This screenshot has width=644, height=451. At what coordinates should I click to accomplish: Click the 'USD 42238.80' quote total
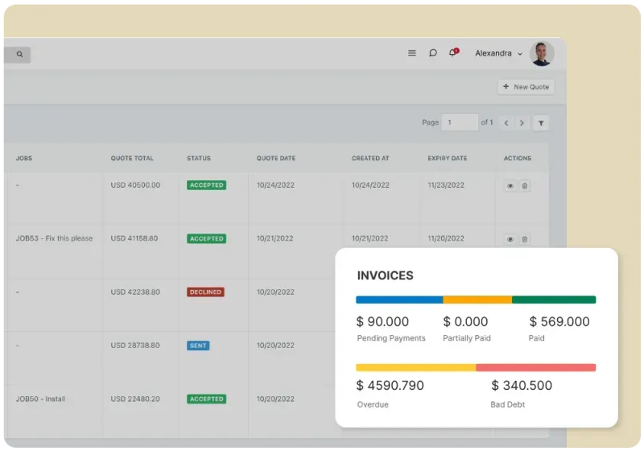pyautogui.click(x=135, y=292)
